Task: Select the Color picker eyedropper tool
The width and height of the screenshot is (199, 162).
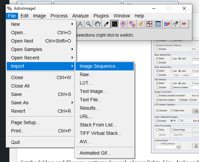Action: 106,24
